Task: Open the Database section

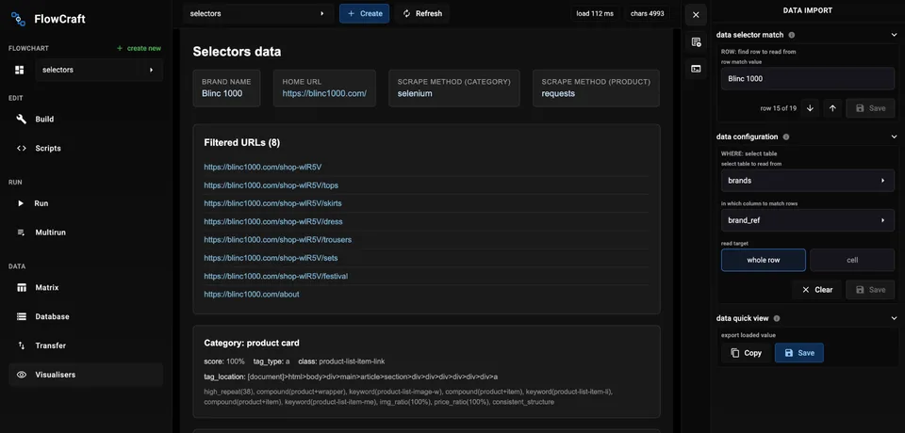Action: pos(86,316)
